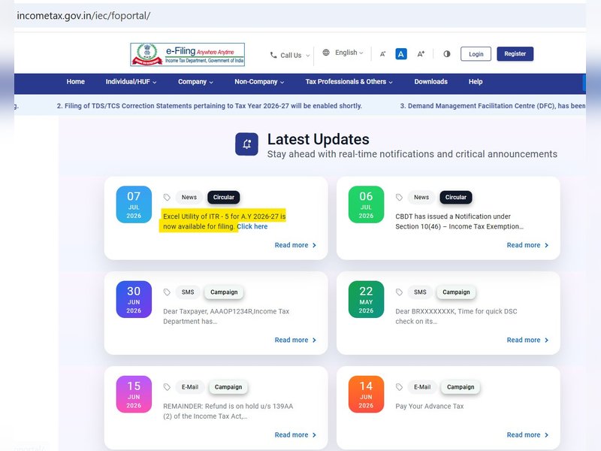Click the Campaign tag on the 15 Jun card
Viewport: 601px width, 451px height.
pyautogui.click(x=228, y=387)
